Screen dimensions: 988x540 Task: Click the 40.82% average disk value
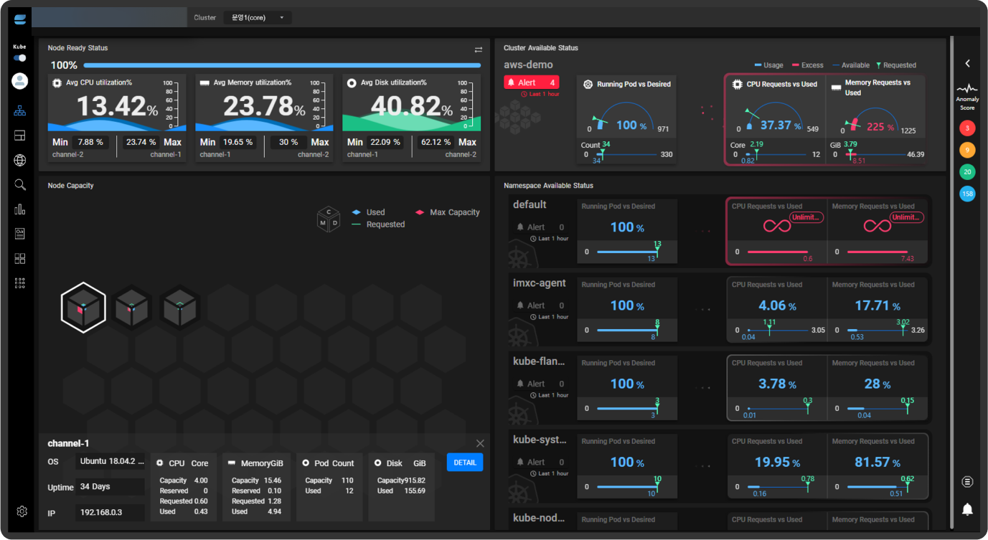[412, 107]
